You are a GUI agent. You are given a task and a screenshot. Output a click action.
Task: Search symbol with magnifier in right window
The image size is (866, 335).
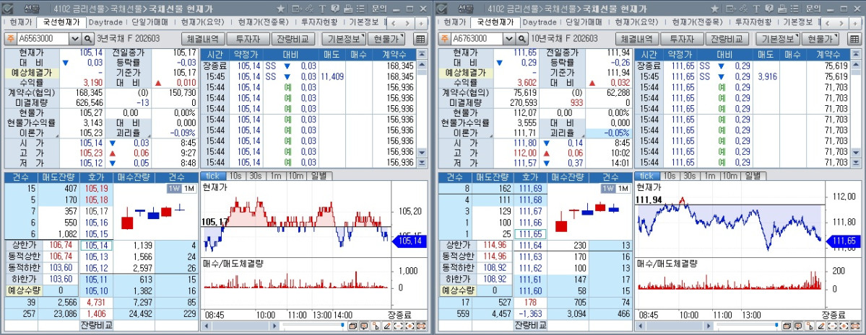pyautogui.click(x=522, y=39)
